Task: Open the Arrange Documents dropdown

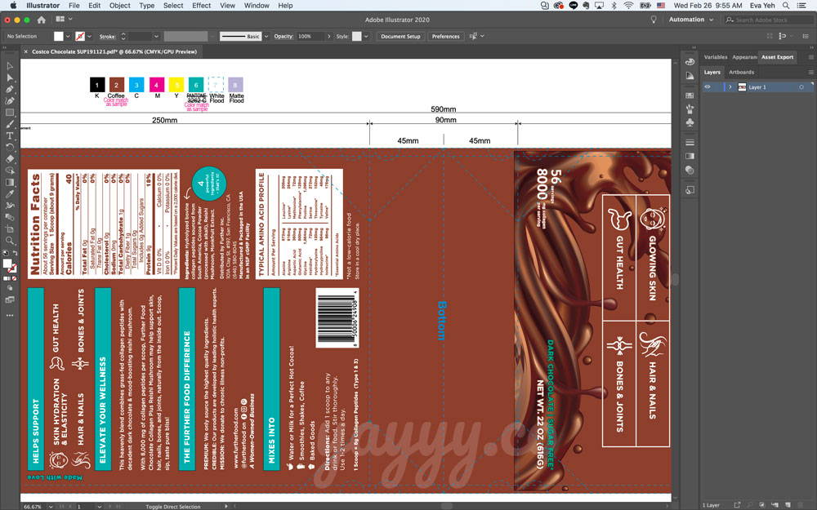Action: click(x=64, y=20)
